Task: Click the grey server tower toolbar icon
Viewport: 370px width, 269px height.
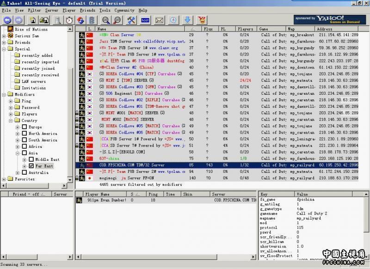Action: (x=58, y=20)
